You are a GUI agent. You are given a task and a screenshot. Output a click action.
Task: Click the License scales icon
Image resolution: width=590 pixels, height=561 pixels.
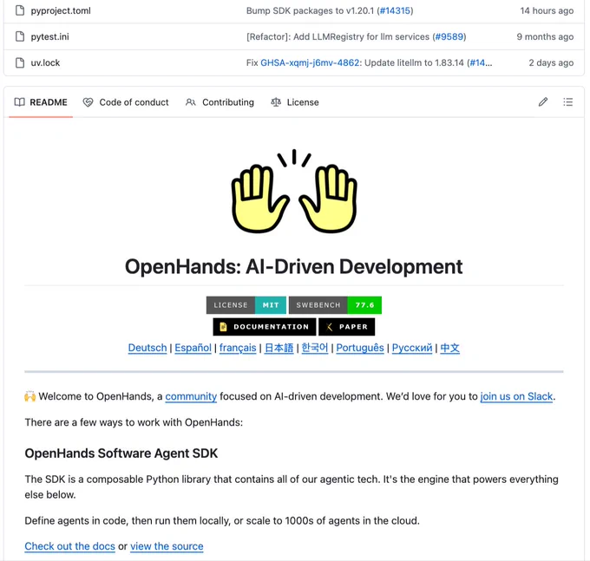coord(276,102)
